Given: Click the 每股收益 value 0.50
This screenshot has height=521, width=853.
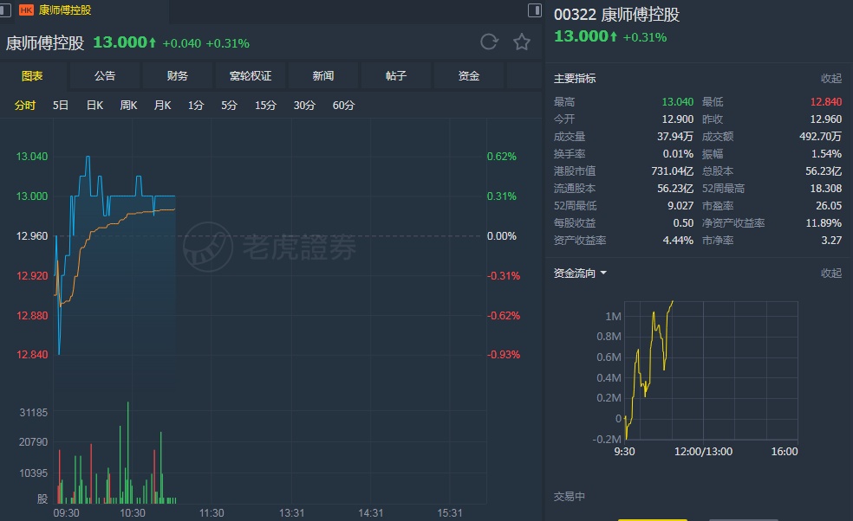Looking at the screenshot, I should 683,223.
